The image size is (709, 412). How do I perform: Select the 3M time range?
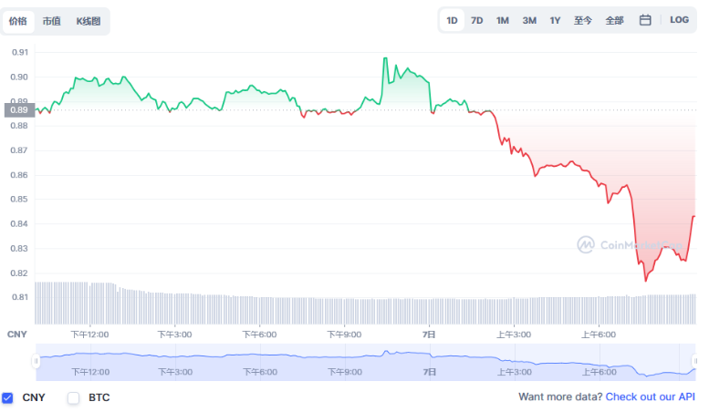point(529,20)
